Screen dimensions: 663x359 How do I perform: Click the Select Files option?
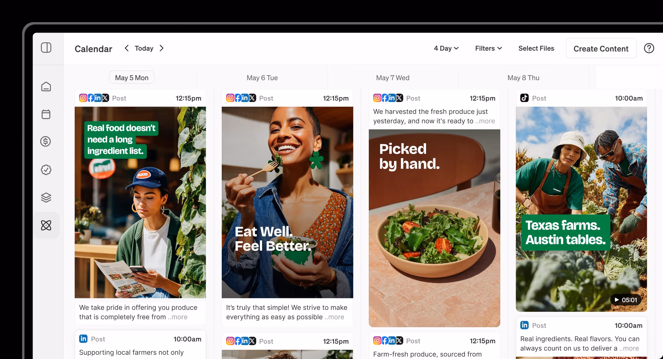(536, 48)
